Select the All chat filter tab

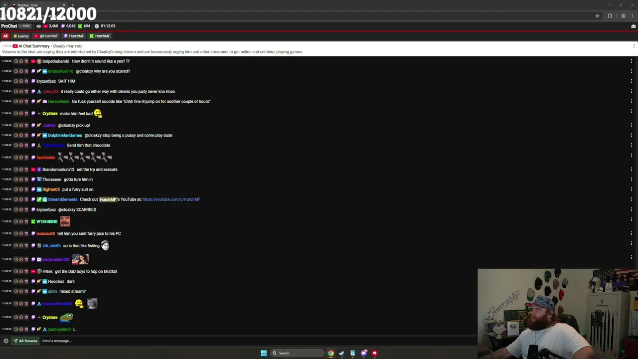click(5, 36)
